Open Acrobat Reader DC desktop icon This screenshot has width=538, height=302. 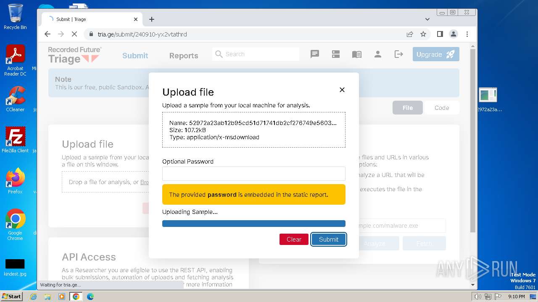coord(15,60)
